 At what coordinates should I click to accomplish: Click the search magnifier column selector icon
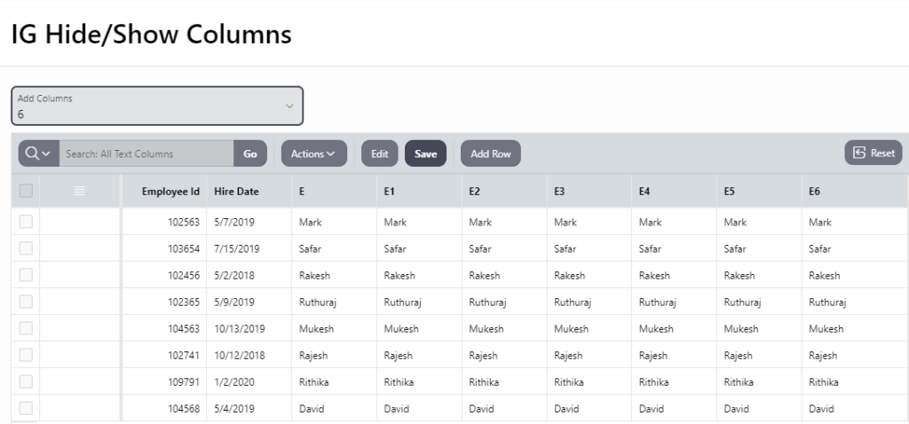tap(38, 153)
